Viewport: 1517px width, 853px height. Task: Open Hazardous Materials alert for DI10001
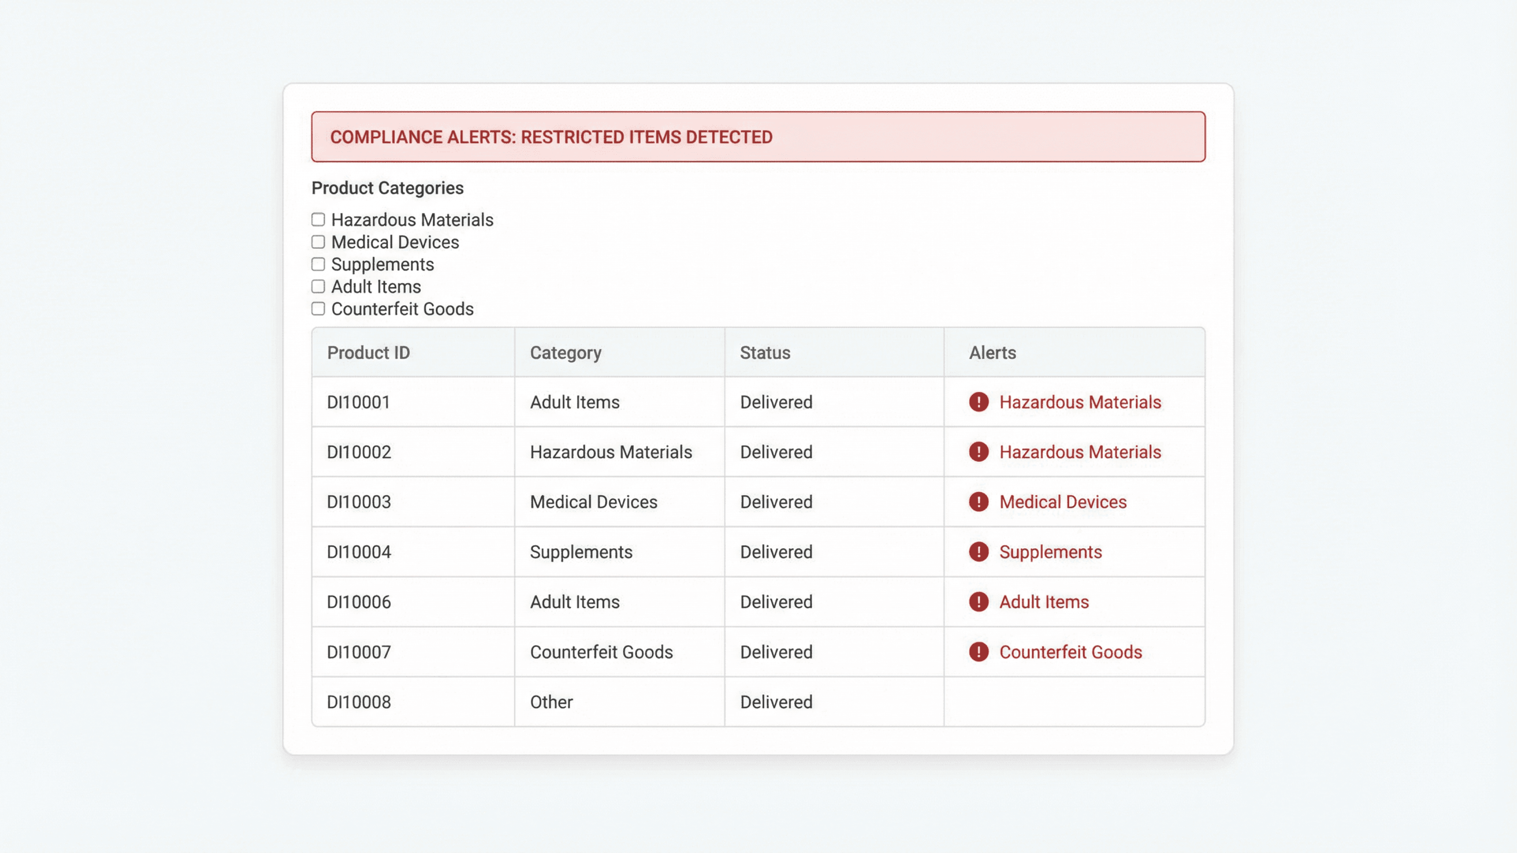[x=1079, y=402]
